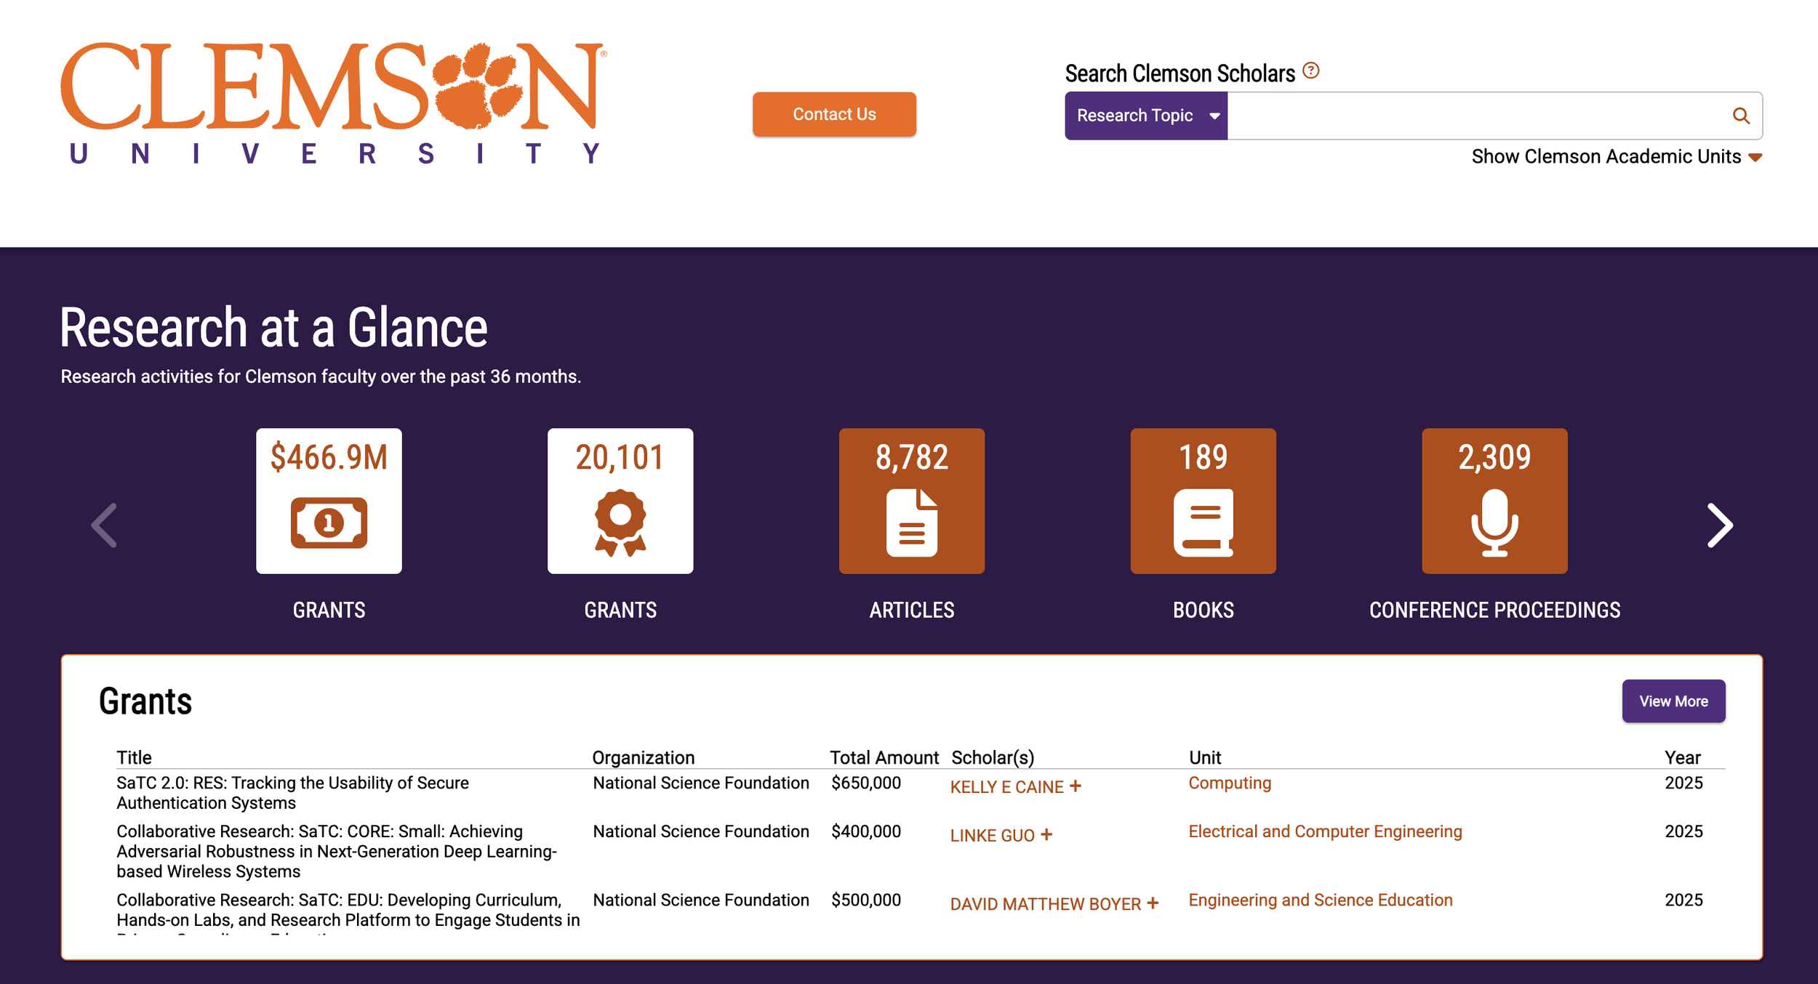The width and height of the screenshot is (1818, 984).
Task: Open the Articles document icon tile
Action: click(x=911, y=501)
